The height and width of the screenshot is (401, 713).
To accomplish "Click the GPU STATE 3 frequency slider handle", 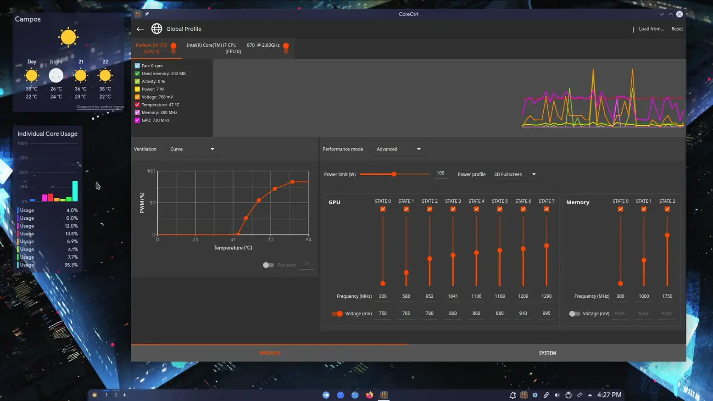I will [x=453, y=255].
